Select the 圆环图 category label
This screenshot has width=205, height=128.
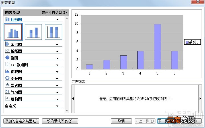[16, 79]
